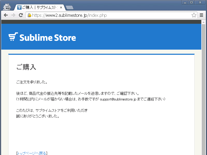Viewport: 207px width, 155px height.
Task: Reload the page with the refresh icon
Action: [x=21, y=15]
